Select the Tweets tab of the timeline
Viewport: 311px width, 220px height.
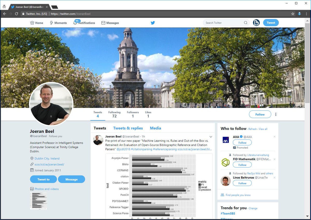[100, 128]
